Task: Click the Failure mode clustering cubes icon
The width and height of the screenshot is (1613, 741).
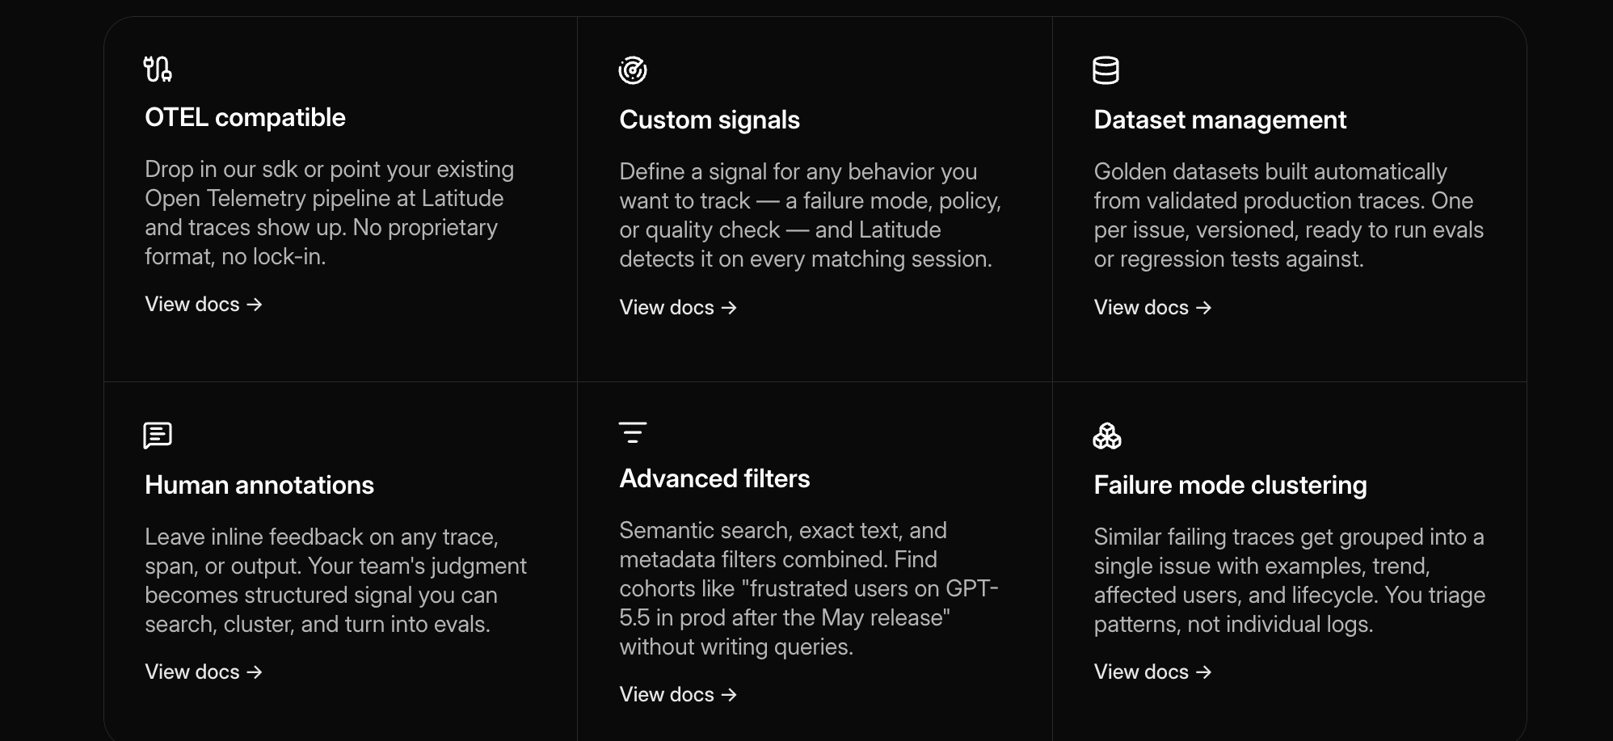Action: click(x=1107, y=436)
